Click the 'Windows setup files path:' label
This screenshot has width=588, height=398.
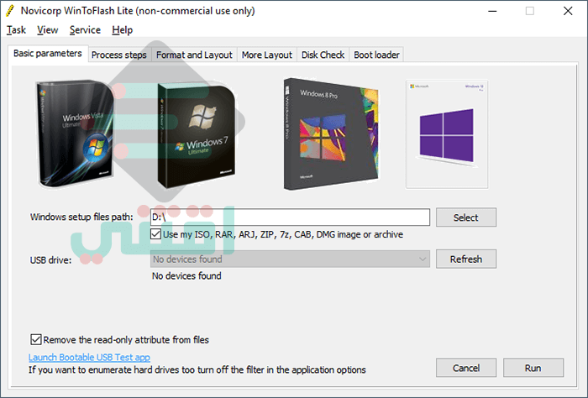(x=81, y=217)
